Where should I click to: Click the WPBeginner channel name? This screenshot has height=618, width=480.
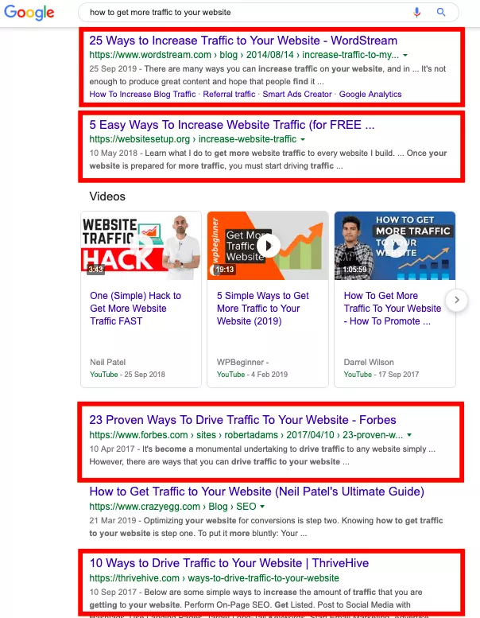242,362
